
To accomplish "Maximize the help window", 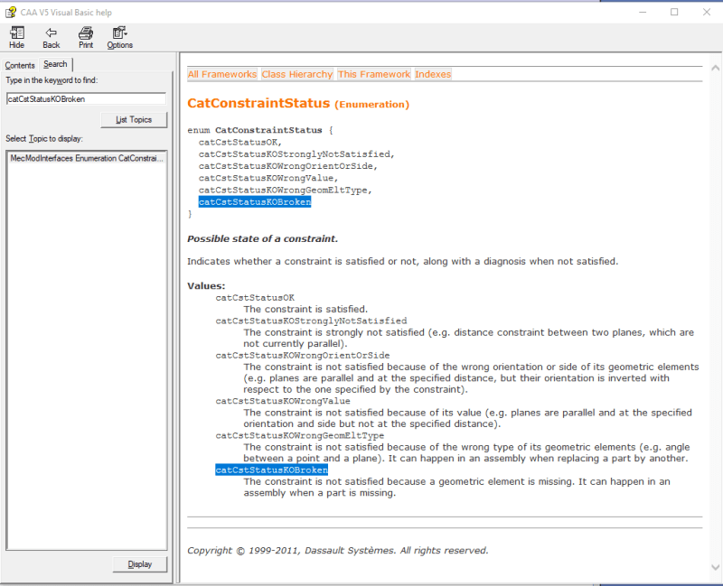I will tap(674, 13).
